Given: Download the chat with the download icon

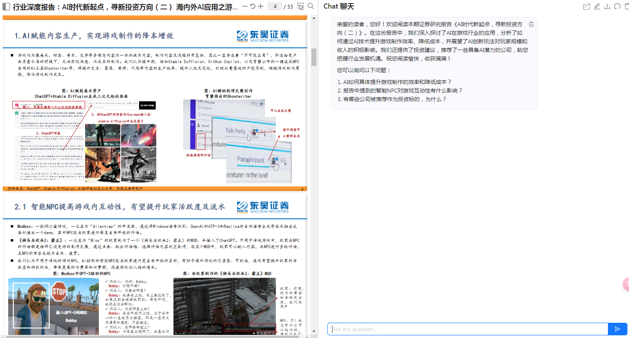Looking at the screenshot, I should [607, 6].
